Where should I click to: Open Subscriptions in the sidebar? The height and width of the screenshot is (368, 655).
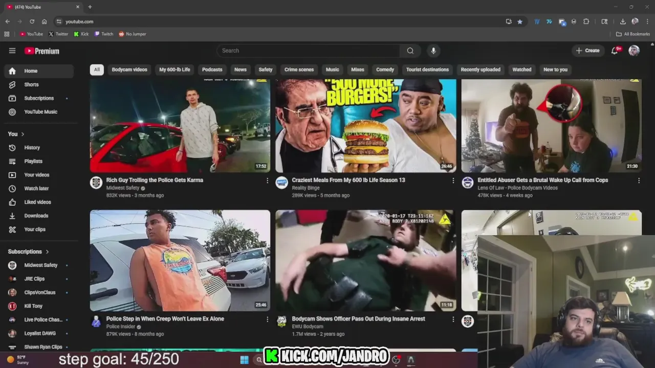39,98
